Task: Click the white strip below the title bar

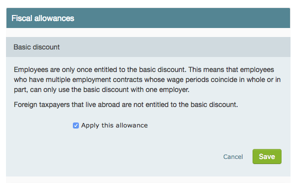Action: coord(148,32)
